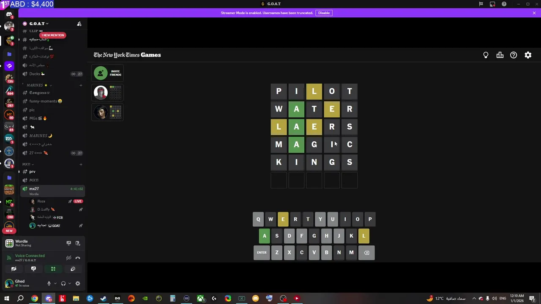The image size is (541, 304).
Task: Join the MX11 voice channel
Action: (53, 180)
